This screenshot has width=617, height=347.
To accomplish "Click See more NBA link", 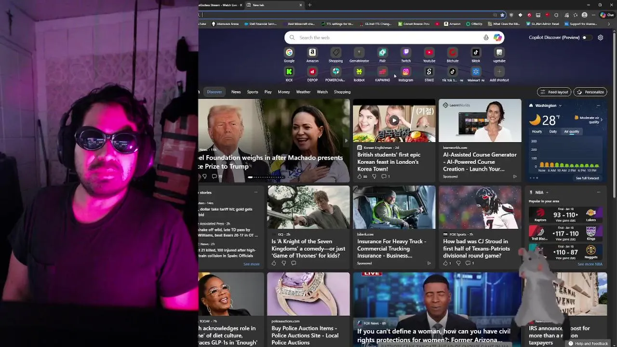I will 590,264.
